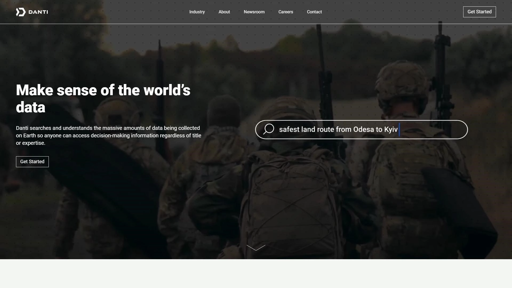Click the Danti arrow logo icon
This screenshot has width=512, height=288.
(21, 12)
